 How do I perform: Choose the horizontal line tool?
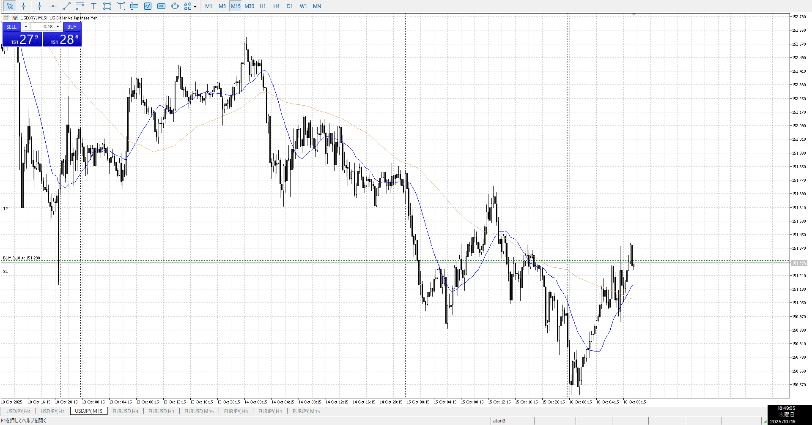[53, 6]
